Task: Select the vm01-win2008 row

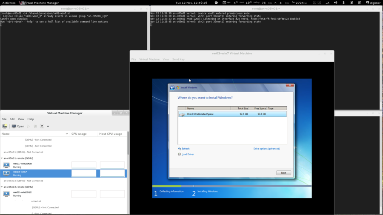Action: (63, 165)
